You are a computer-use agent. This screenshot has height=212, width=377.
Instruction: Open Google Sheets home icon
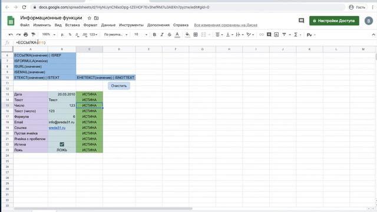[11, 21]
